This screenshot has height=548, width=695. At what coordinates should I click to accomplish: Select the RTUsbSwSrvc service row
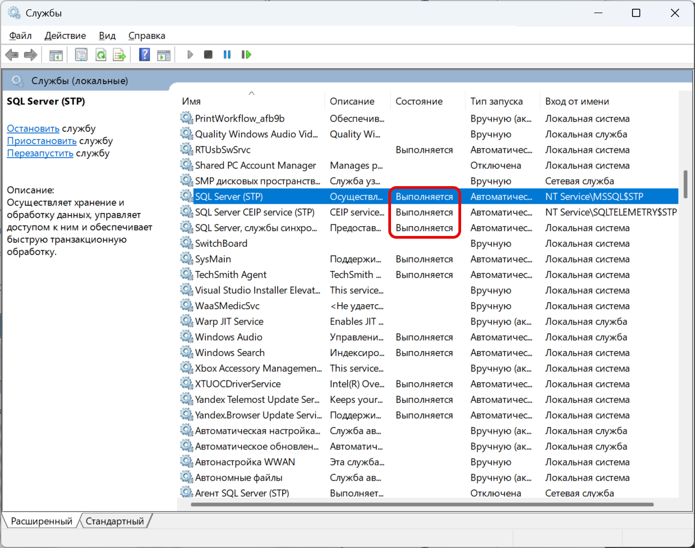tap(428, 149)
